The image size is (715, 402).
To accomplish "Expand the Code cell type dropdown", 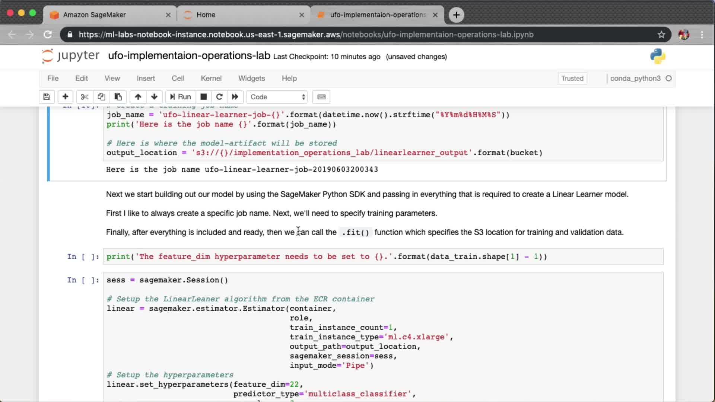I will [277, 97].
